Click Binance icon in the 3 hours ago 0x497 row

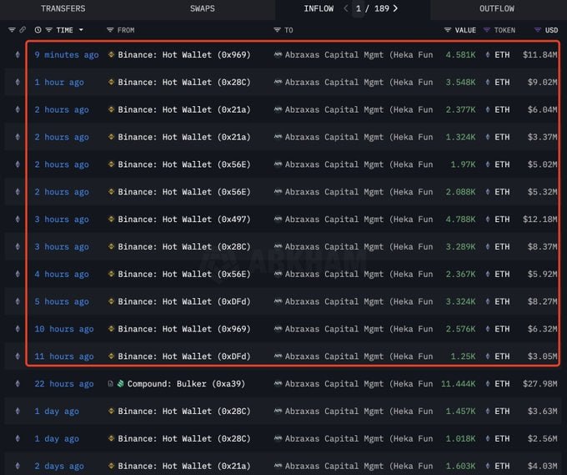pos(112,219)
